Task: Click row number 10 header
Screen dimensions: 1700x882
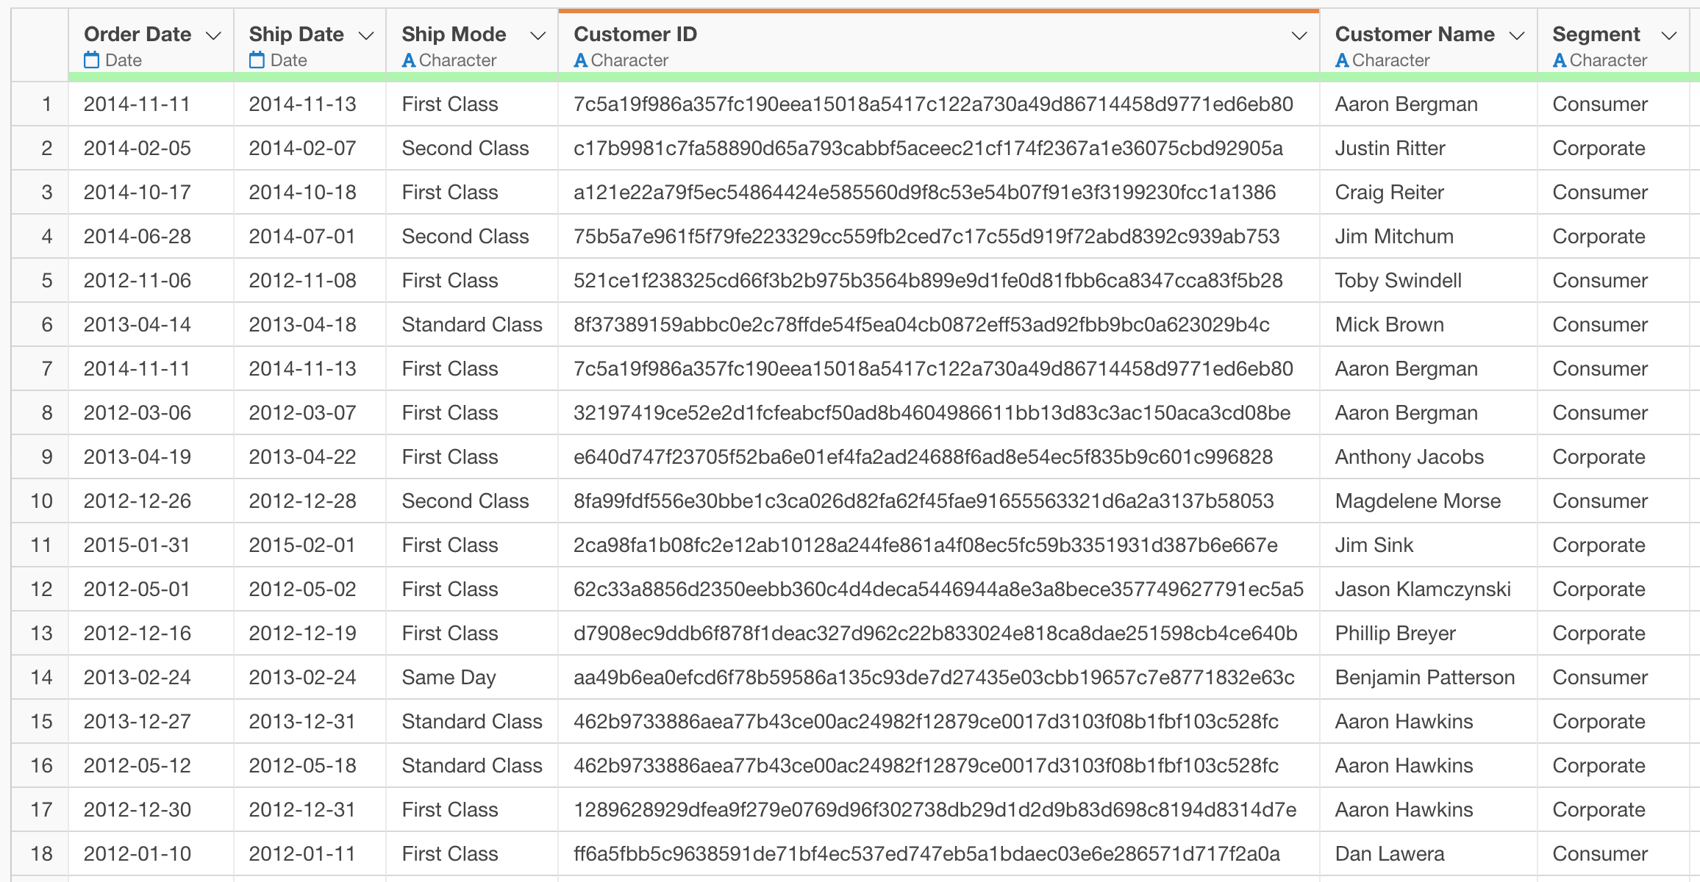Action: point(42,501)
